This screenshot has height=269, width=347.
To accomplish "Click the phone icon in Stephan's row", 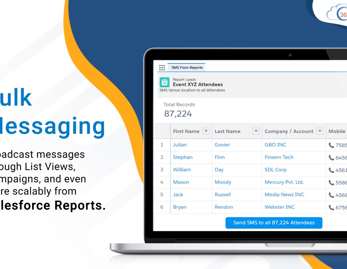I will (x=331, y=158).
